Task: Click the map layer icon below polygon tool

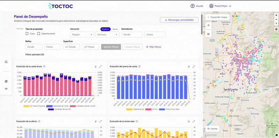Action: [209, 34]
